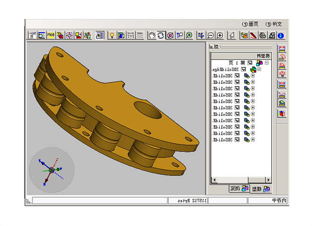Switch to the 模型 (Model) tab
Screen dimensions: 312x226
coord(261,189)
